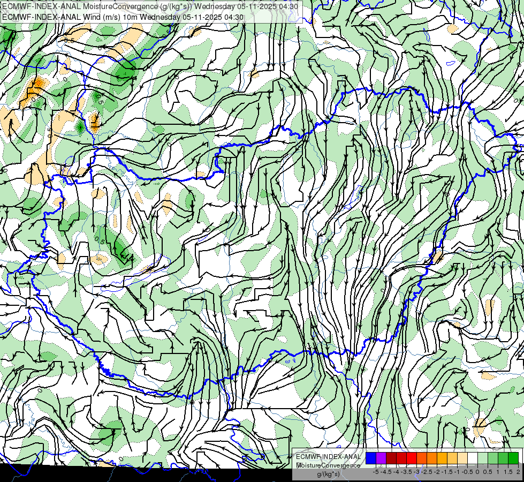Click the -3.5 legend tick value
This screenshot has width=524, height=482.
coord(407,472)
